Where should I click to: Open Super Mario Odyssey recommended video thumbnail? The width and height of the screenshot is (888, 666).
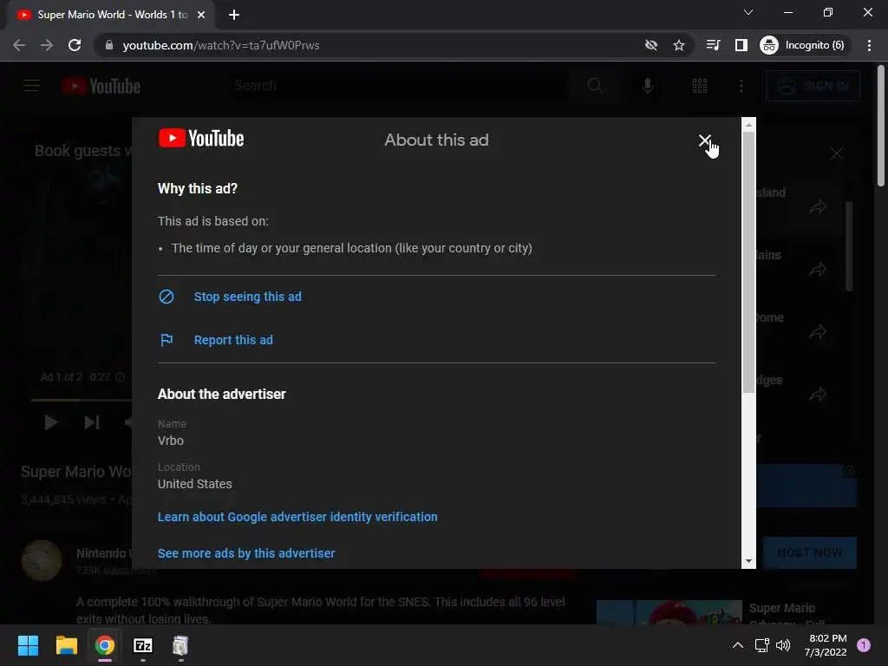[669, 612]
